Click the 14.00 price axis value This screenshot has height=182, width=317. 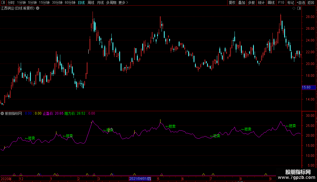310,99
